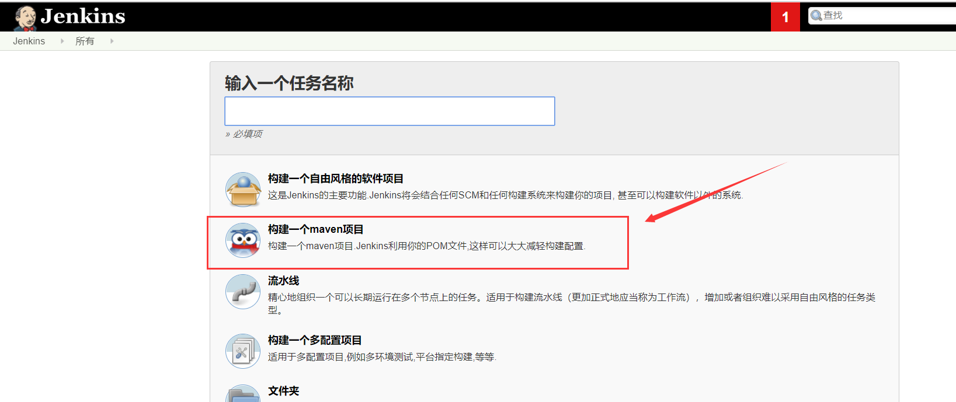Expand the arrow after Jenkins breadcrumb
This screenshot has width=956, height=402.
point(62,41)
